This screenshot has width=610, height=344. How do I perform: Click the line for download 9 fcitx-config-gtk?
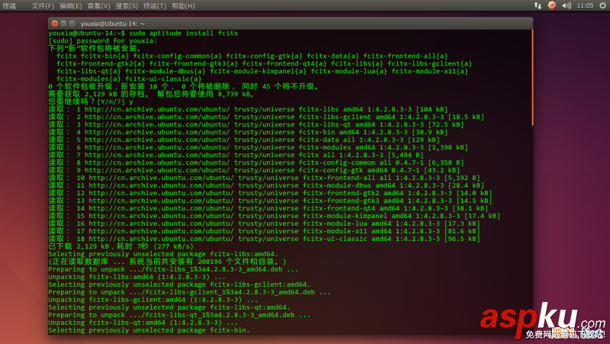pyautogui.click(x=254, y=170)
